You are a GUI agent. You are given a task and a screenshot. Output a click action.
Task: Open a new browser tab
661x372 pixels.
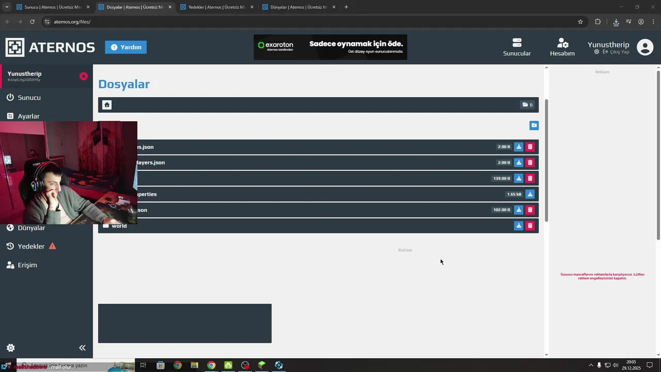[x=346, y=7]
